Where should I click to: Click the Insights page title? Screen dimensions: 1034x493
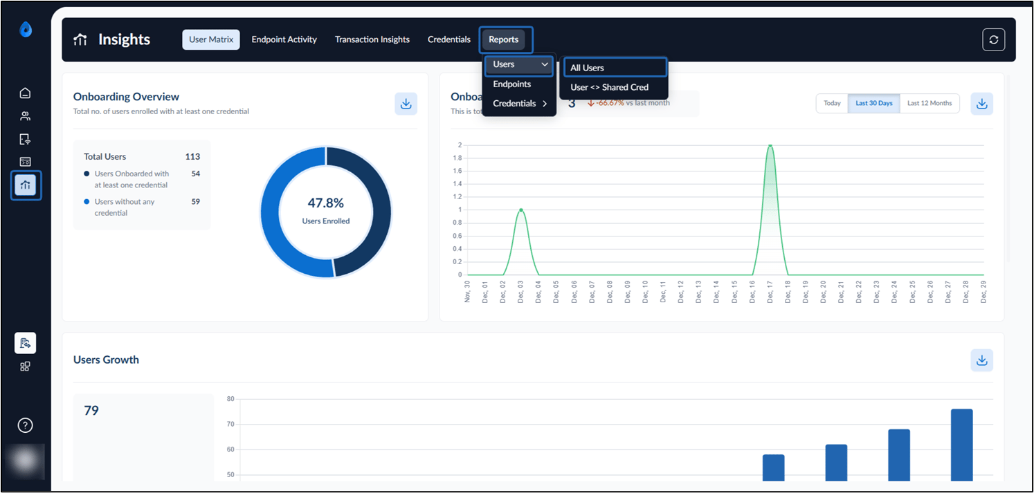[x=124, y=39]
